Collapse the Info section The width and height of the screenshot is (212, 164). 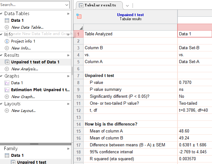click(x=1, y=34)
